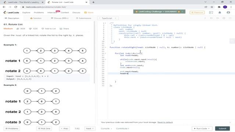Open the Discuss navigation item
This screenshot has height=132, width=235.
pos(76,12)
